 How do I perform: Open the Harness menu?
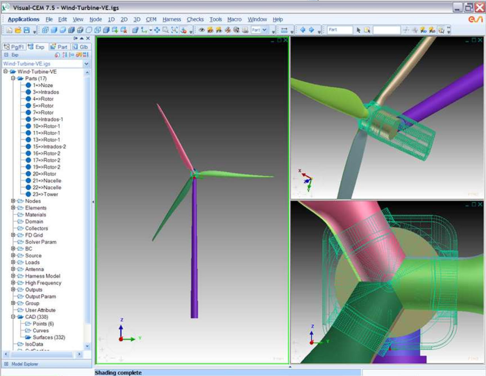click(x=171, y=19)
